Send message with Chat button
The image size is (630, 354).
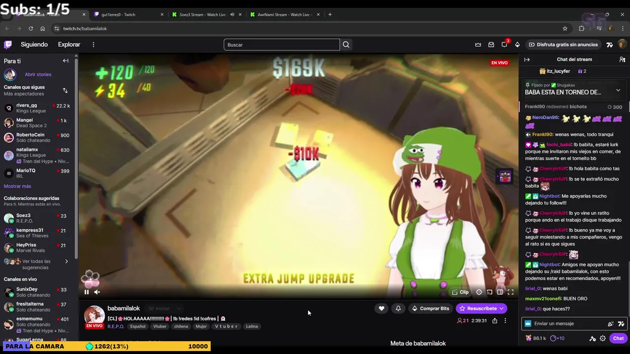point(618,338)
